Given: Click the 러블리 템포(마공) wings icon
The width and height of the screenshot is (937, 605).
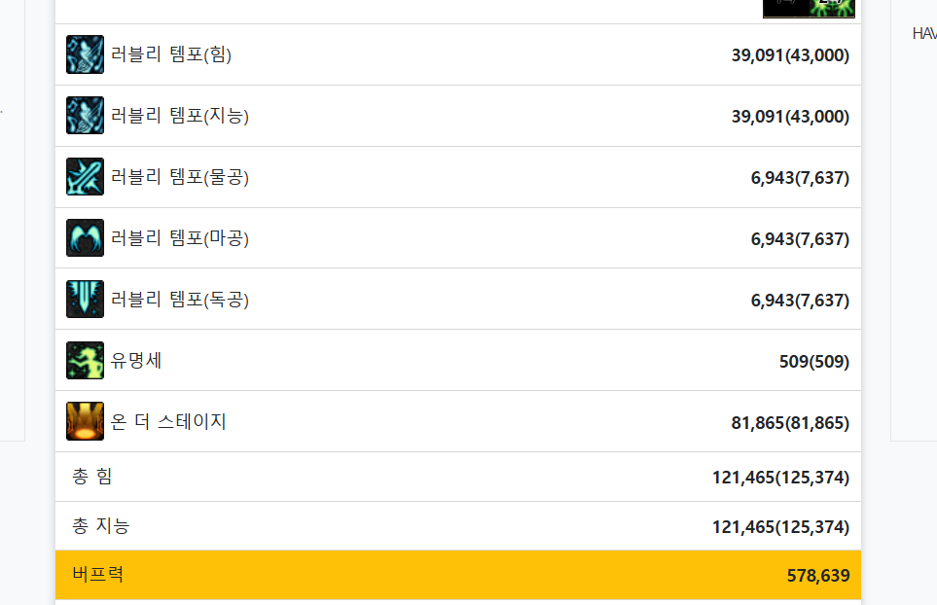Looking at the screenshot, I should click(x=85, y=238).
